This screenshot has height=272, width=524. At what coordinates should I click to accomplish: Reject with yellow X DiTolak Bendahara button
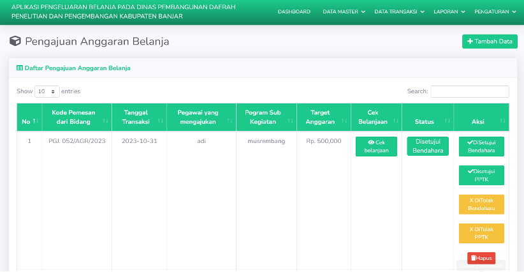pos(481,204)
